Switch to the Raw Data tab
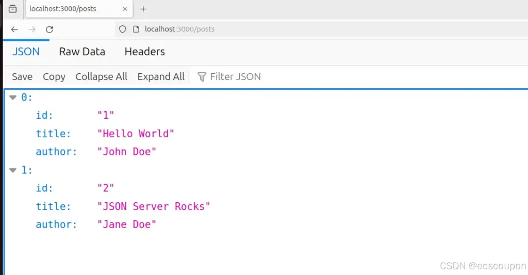Screen dimensions: 528x275 point(82,52)
